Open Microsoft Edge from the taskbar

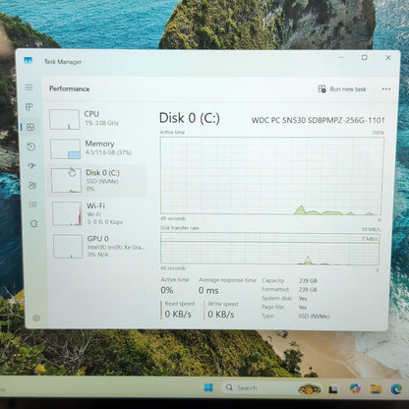[396, 388]
